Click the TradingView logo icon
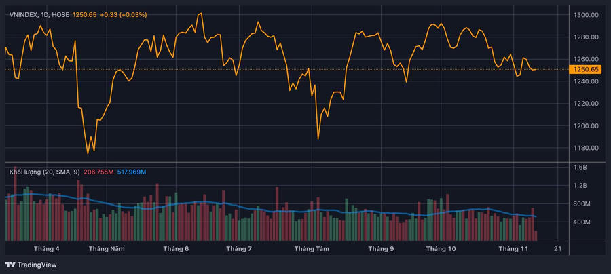611x274 pixels. pos(10,265)
